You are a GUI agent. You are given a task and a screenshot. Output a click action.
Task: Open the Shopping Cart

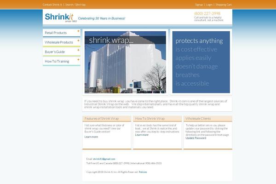coord(224,5)
